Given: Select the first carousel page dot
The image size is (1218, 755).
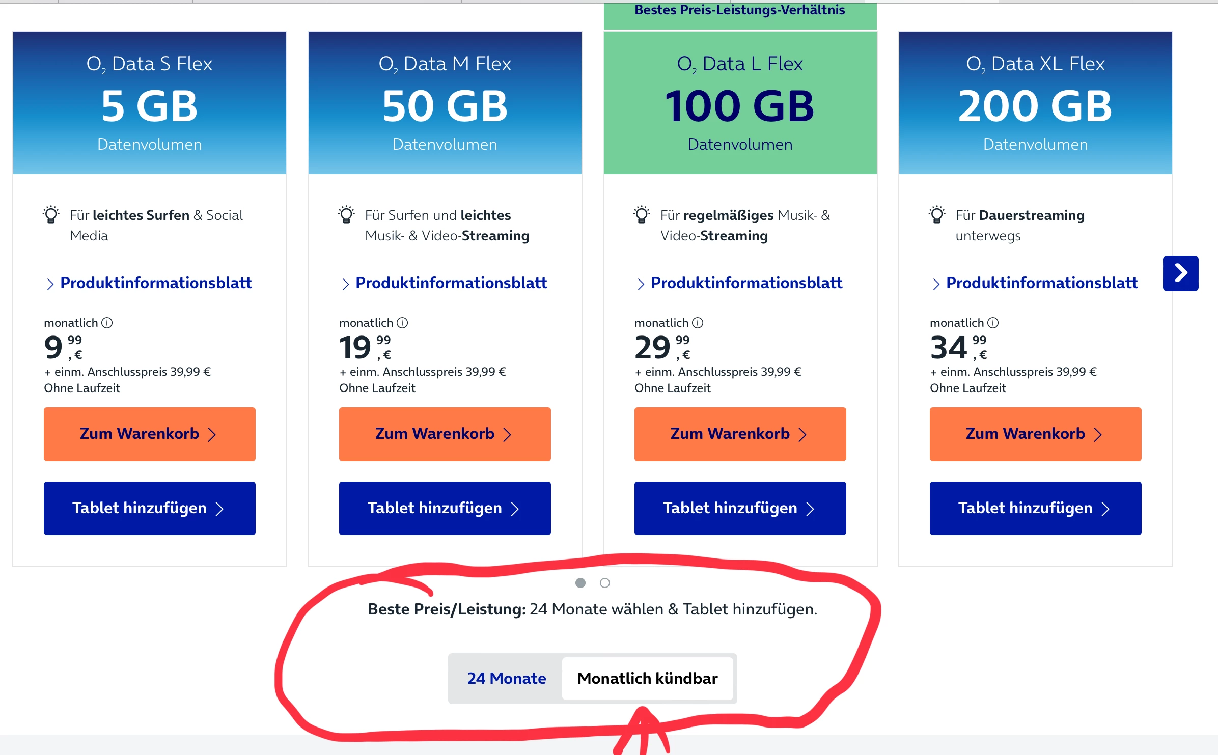Looking at the screenshot, I should coord(580,583).
